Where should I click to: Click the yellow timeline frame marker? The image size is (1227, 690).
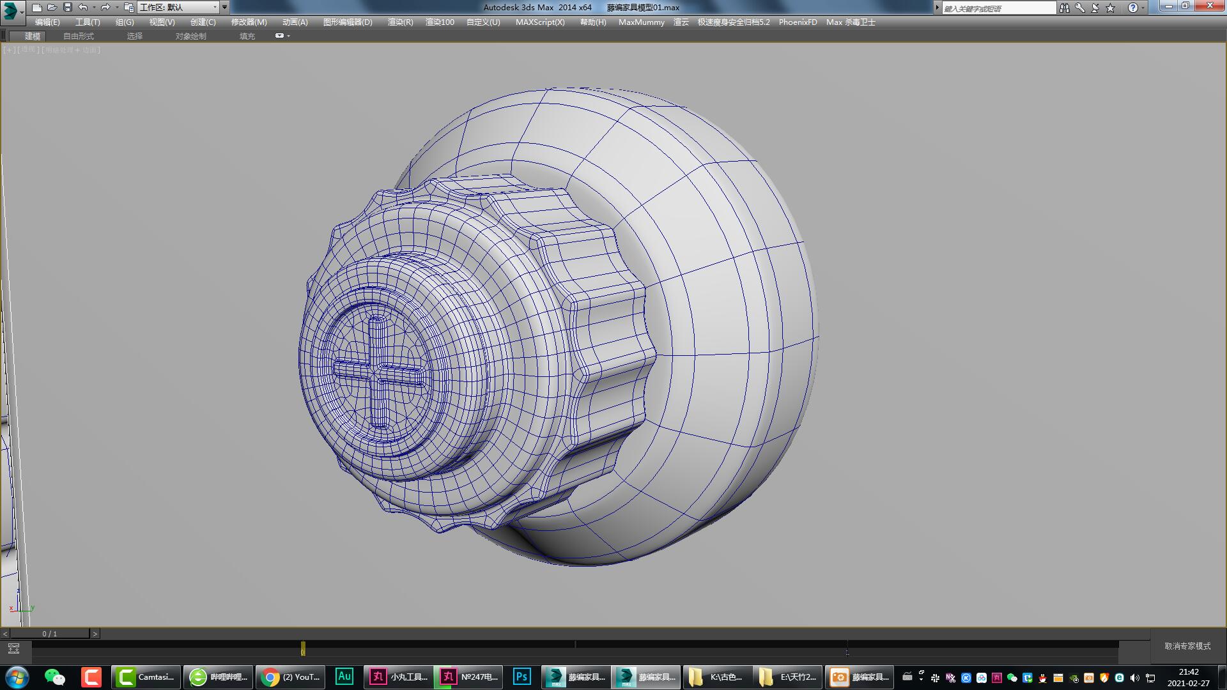coord(303,649)
